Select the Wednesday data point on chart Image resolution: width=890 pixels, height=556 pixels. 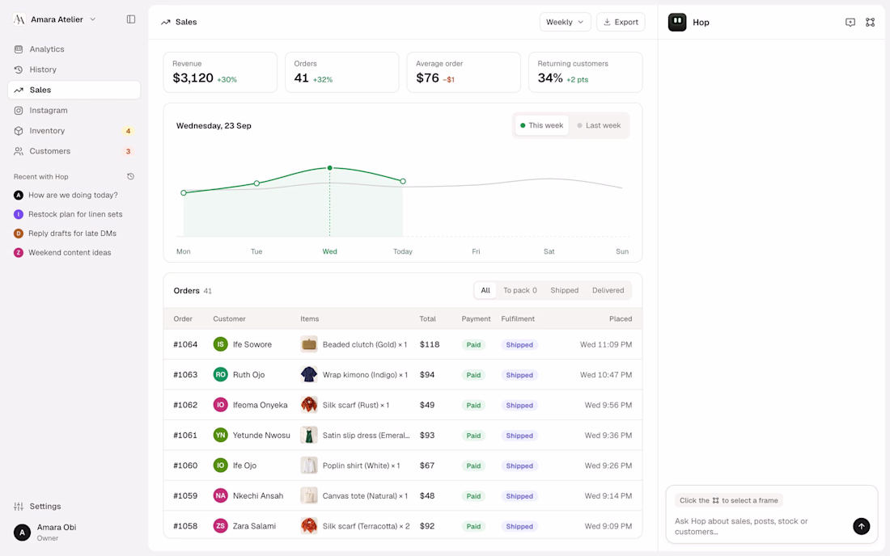click(x=330, y=168)
